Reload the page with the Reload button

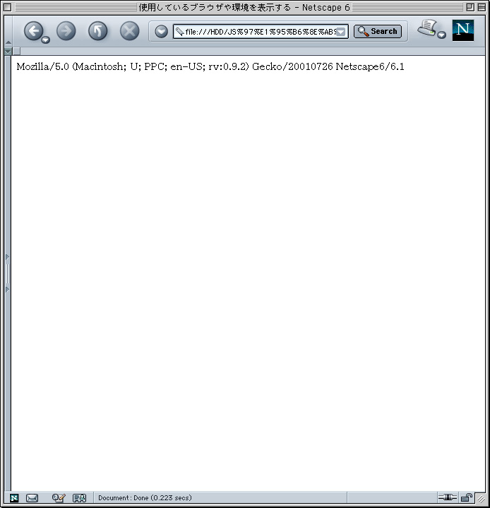point(98,31)
